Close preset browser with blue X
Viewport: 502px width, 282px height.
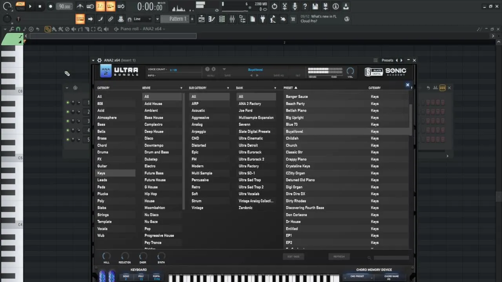click(x=407, y=85)
